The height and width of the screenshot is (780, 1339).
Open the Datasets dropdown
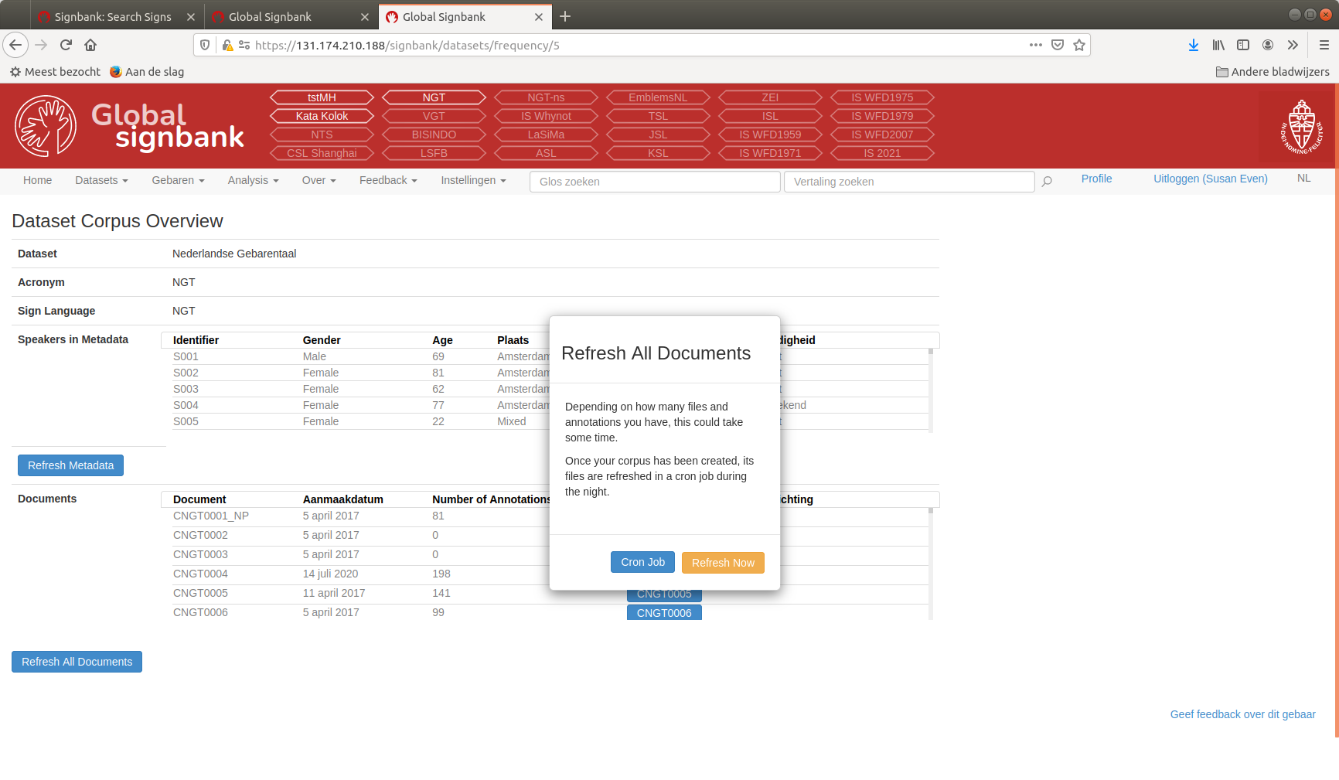[x=101, y=180]
